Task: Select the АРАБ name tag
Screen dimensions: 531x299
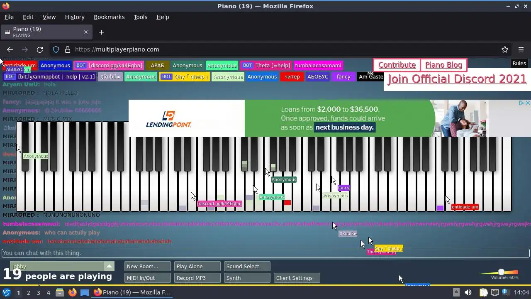Action: pos(157,66)
